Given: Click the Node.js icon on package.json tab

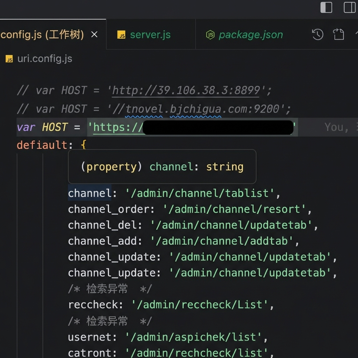Looking at the screenshot, I should [210, 35].
